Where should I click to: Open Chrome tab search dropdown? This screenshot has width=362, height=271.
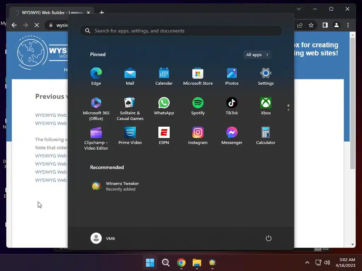(298, 9)
